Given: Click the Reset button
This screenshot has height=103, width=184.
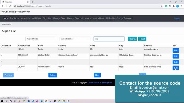Looking at the screenshot, I should point(142,39).
